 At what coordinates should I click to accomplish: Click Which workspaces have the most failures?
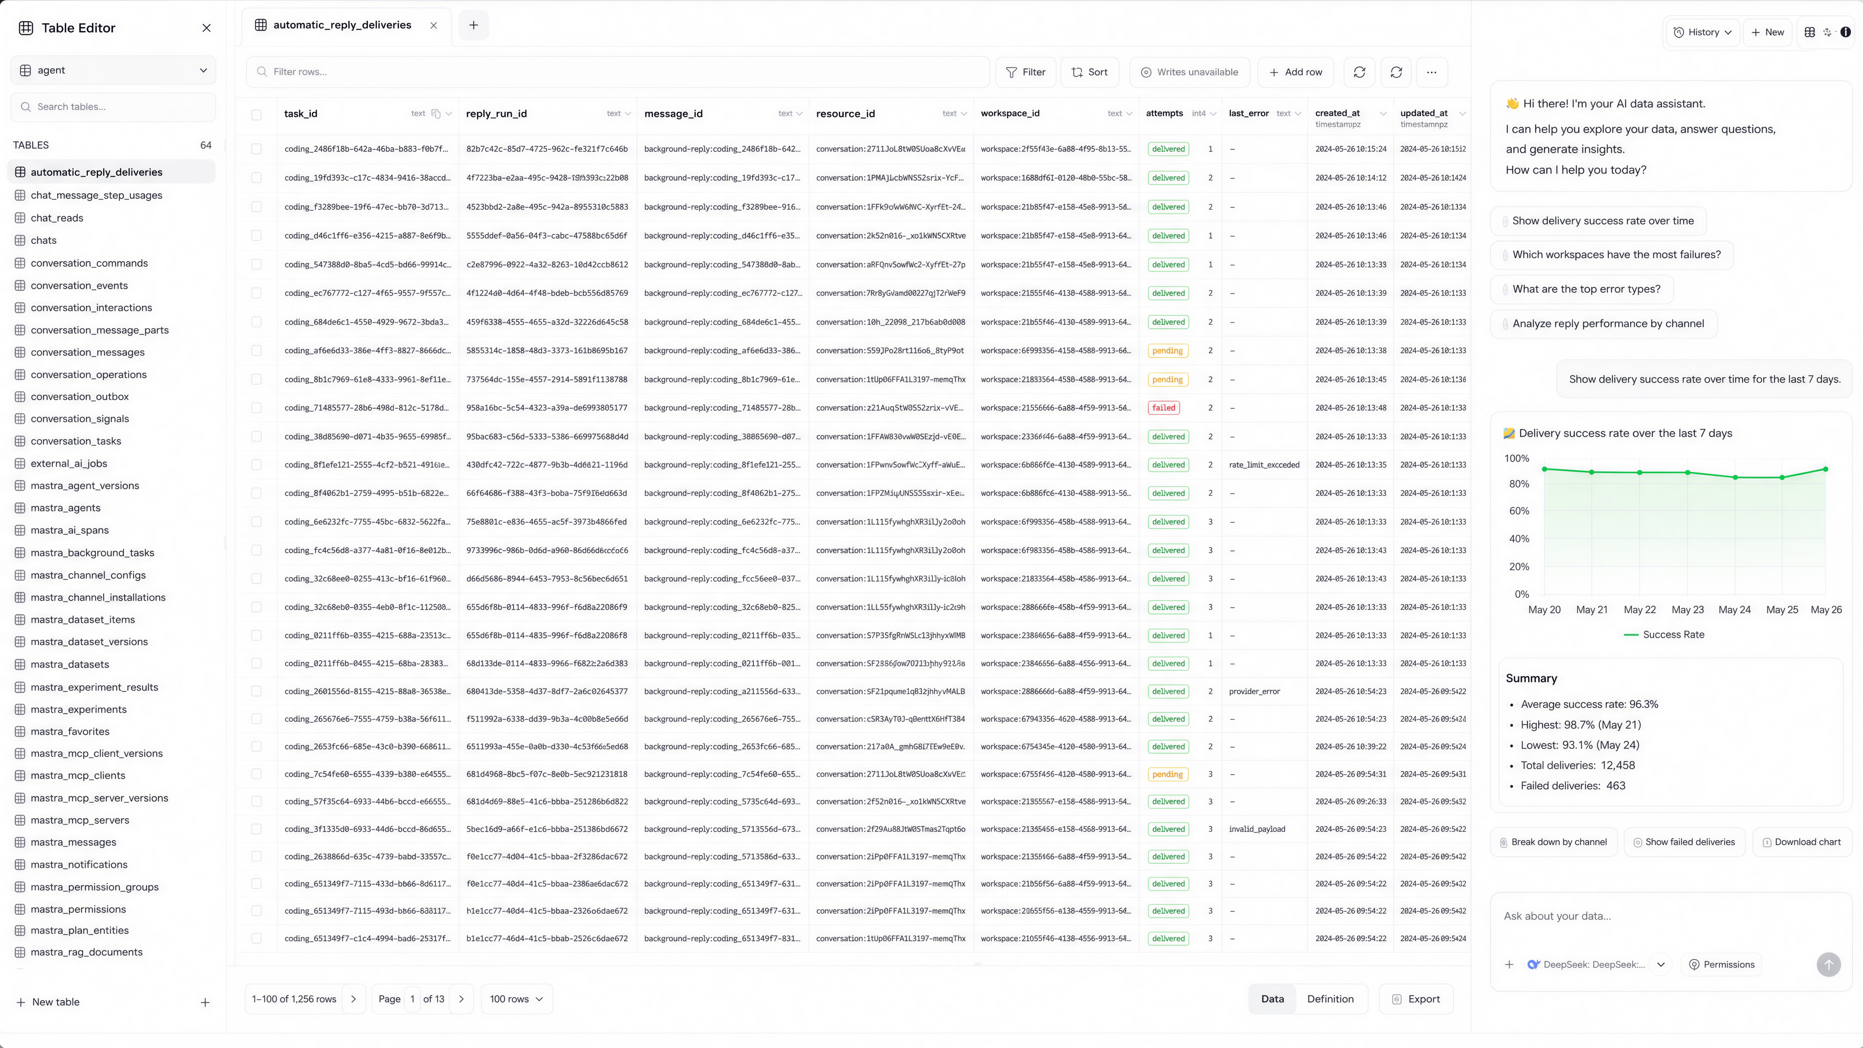(x=1611, y=255)
